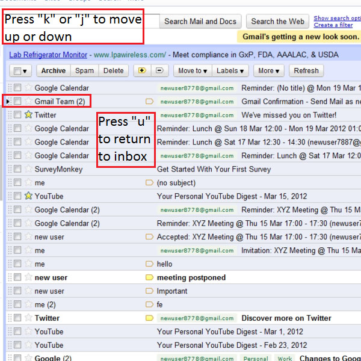Tick the checkbox for 'meeting postponed' email
Viewport: 361px width, 361px height.
point(17,277)
